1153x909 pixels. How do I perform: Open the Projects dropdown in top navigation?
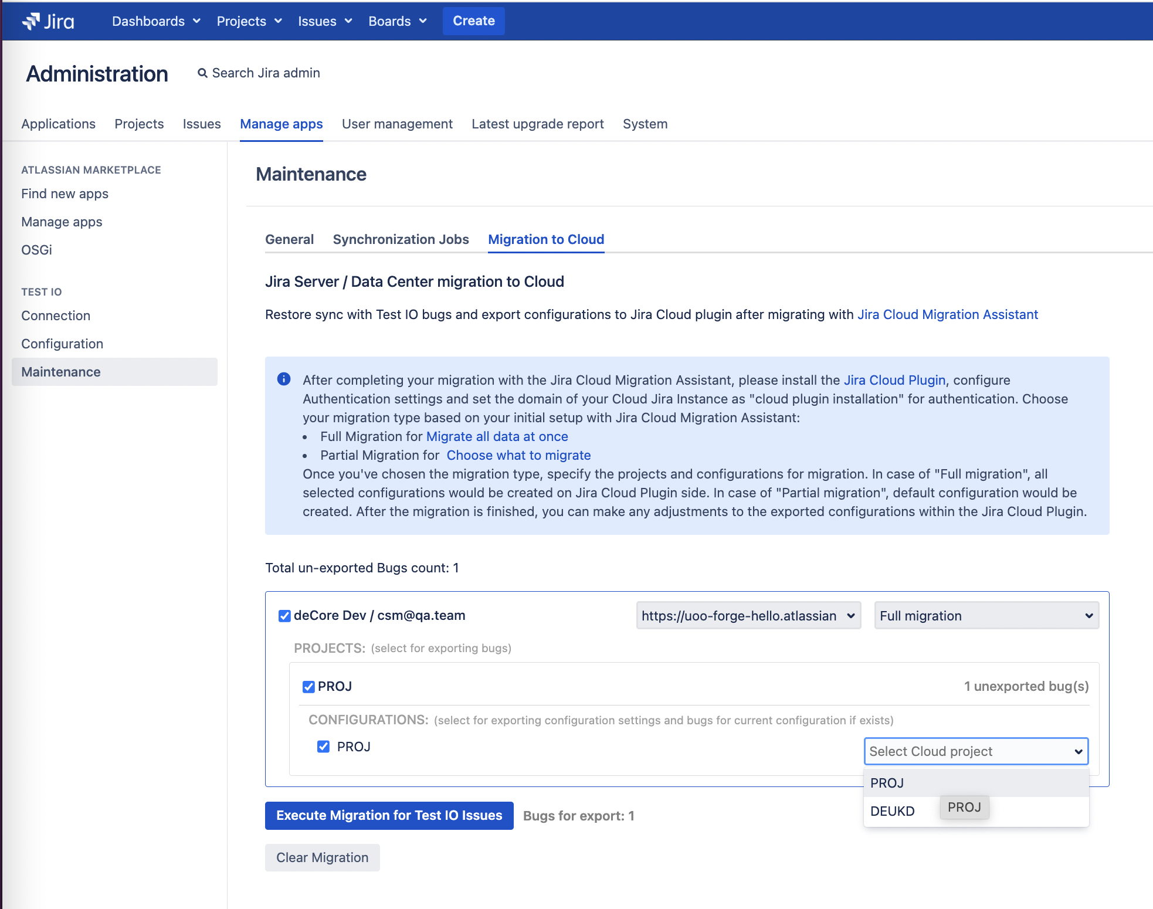coord(249,21)
